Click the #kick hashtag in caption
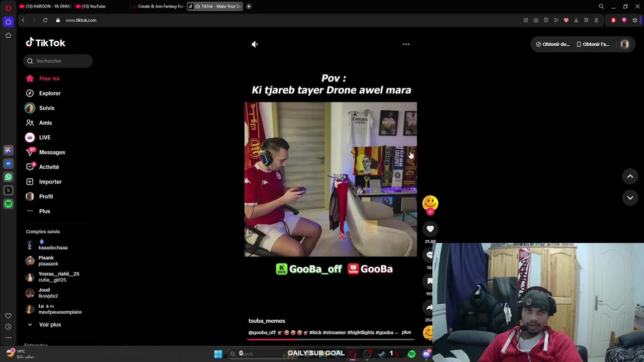The width and height of the screenshot is (644, 362). pos(315,332)
